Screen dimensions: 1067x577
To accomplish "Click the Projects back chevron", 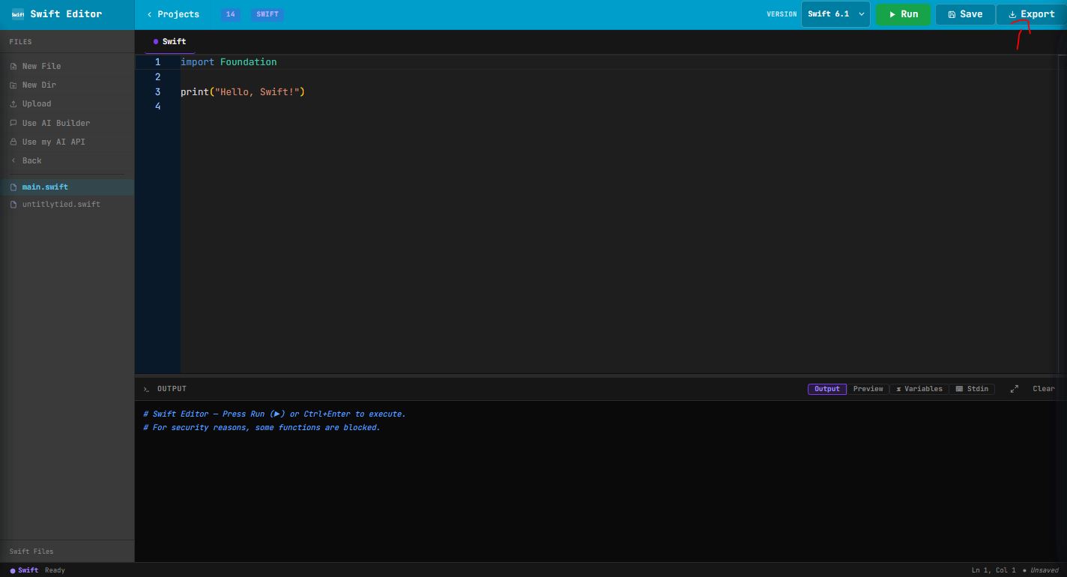I will 150,14.
